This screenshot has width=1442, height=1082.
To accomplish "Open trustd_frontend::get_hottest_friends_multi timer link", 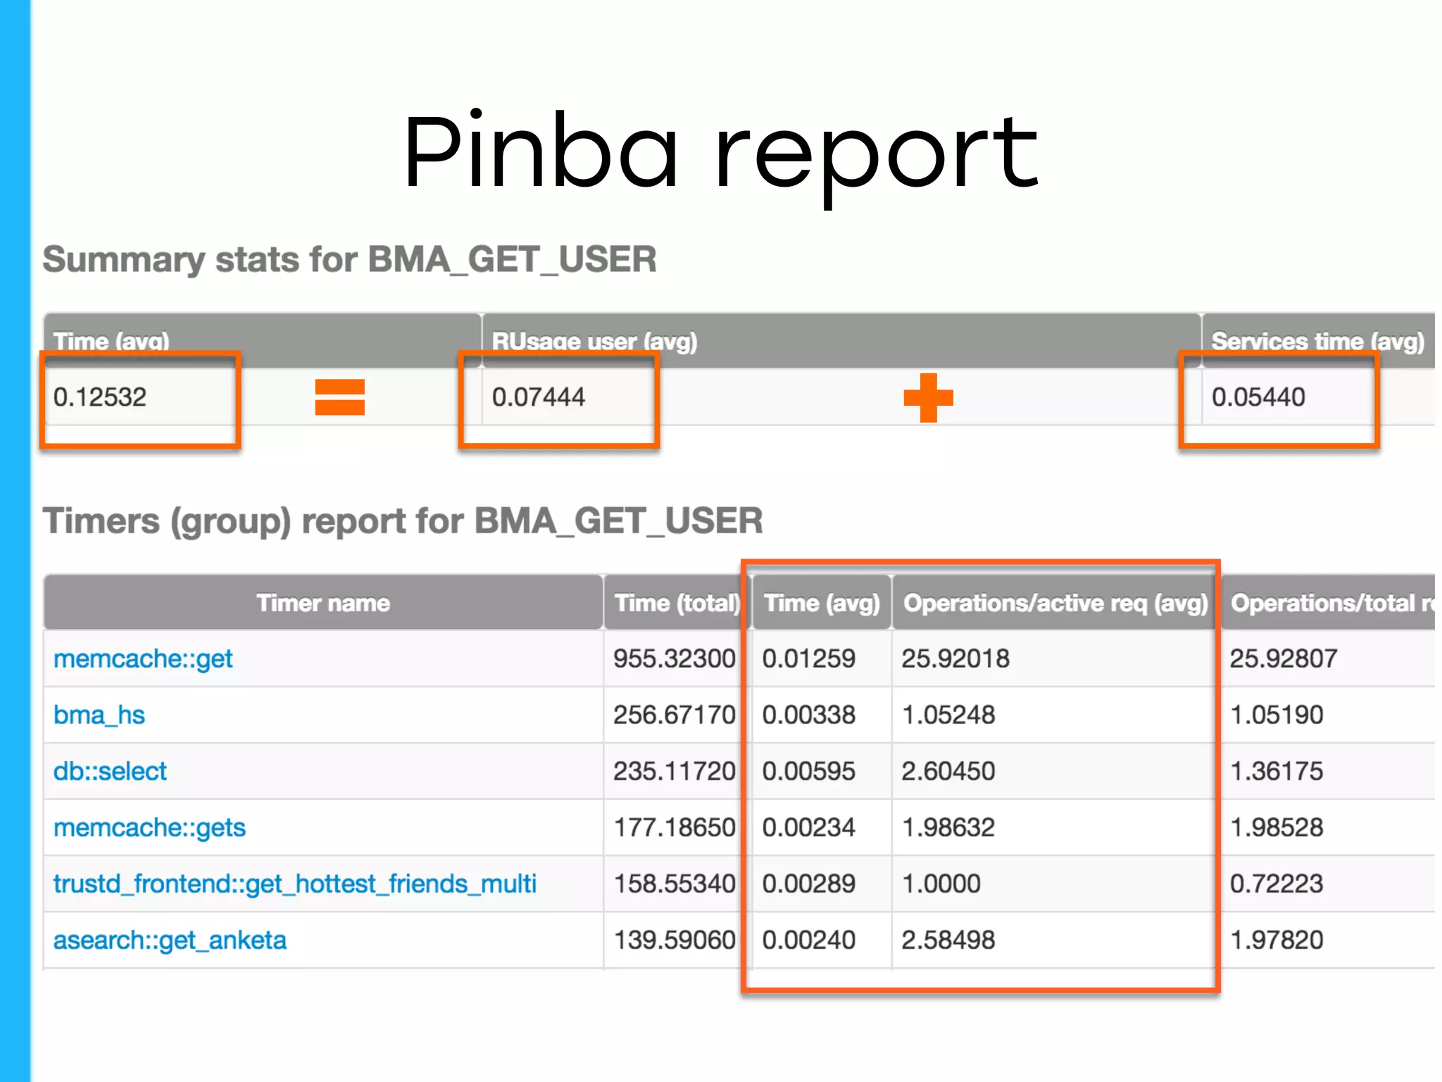I will click(x=295, y=884).
